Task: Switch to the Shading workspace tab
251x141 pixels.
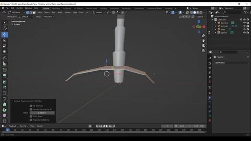Action: (104, 9)
